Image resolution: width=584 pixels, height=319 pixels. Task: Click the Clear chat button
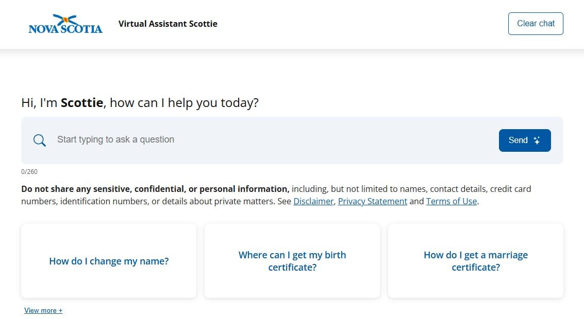pyautogui.click(x=535, y=23)
